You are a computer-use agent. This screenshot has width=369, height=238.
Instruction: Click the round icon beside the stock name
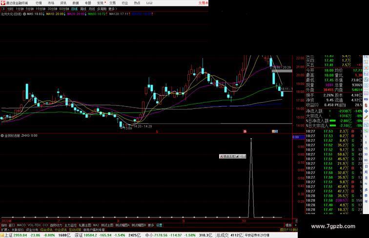pyautogui.click(x=24, y=14)
